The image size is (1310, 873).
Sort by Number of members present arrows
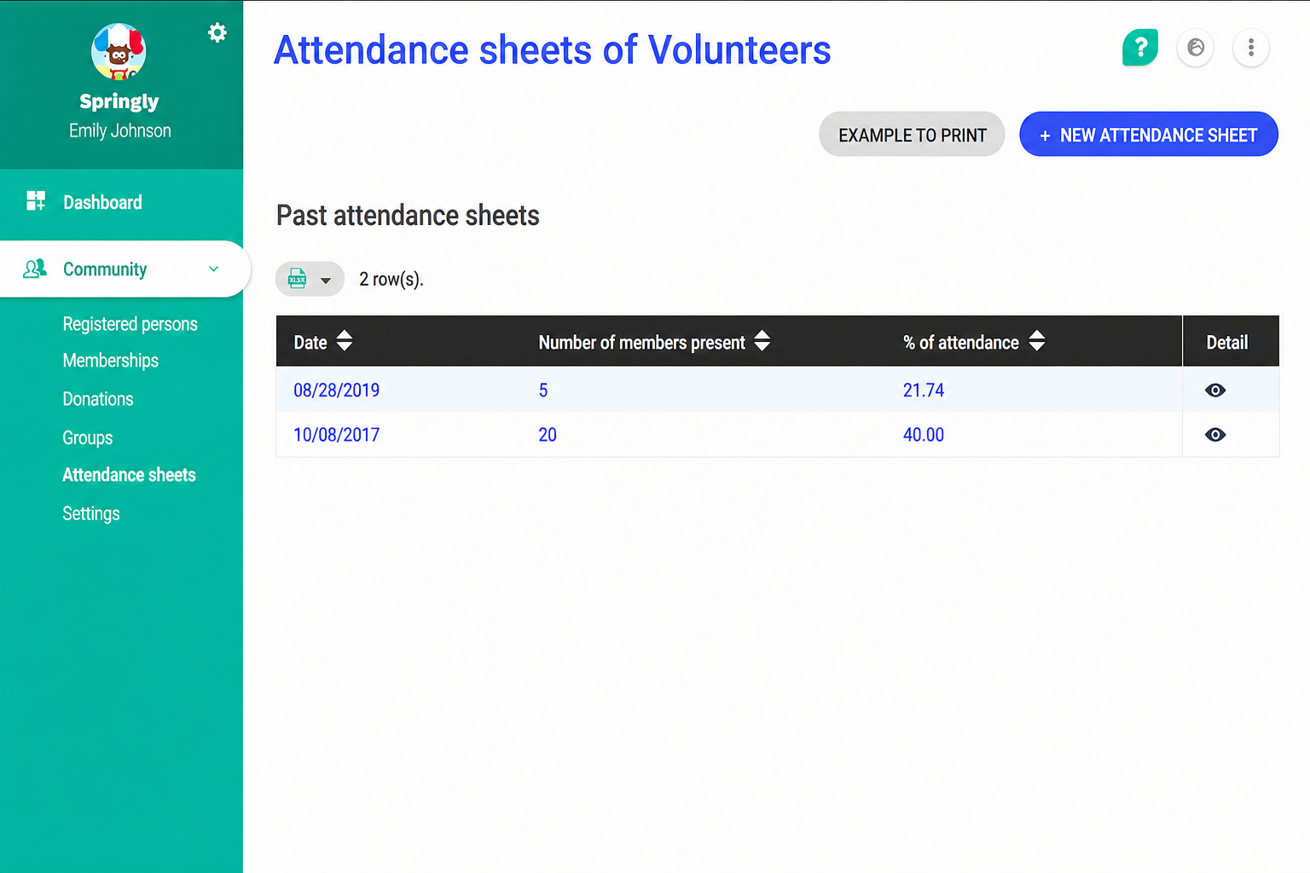(762, 341)
